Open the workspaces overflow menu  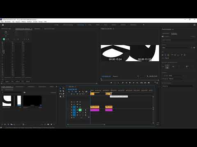[x=144, y=25]
